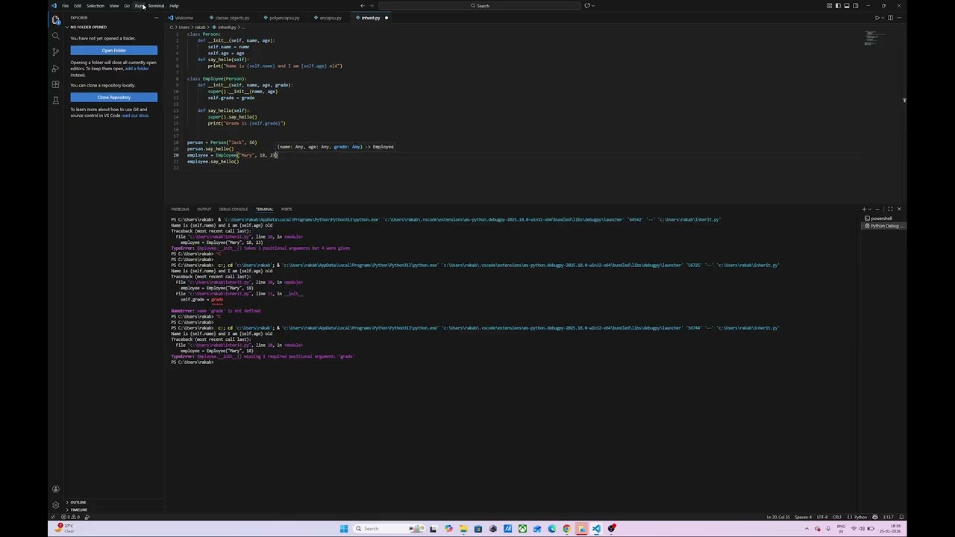The height and width of the screenshot is (537, 955).
Task: Open Explorer views ellipsis menu
Action: (156, 18)
